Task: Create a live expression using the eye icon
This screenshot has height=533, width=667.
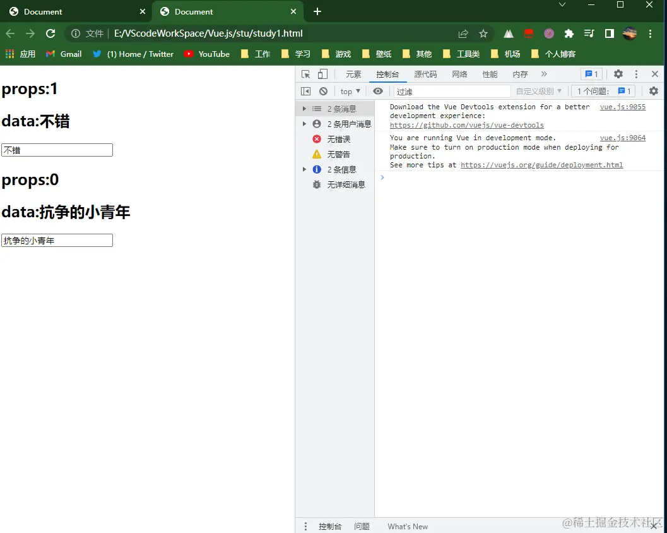Action: [378, 91]
